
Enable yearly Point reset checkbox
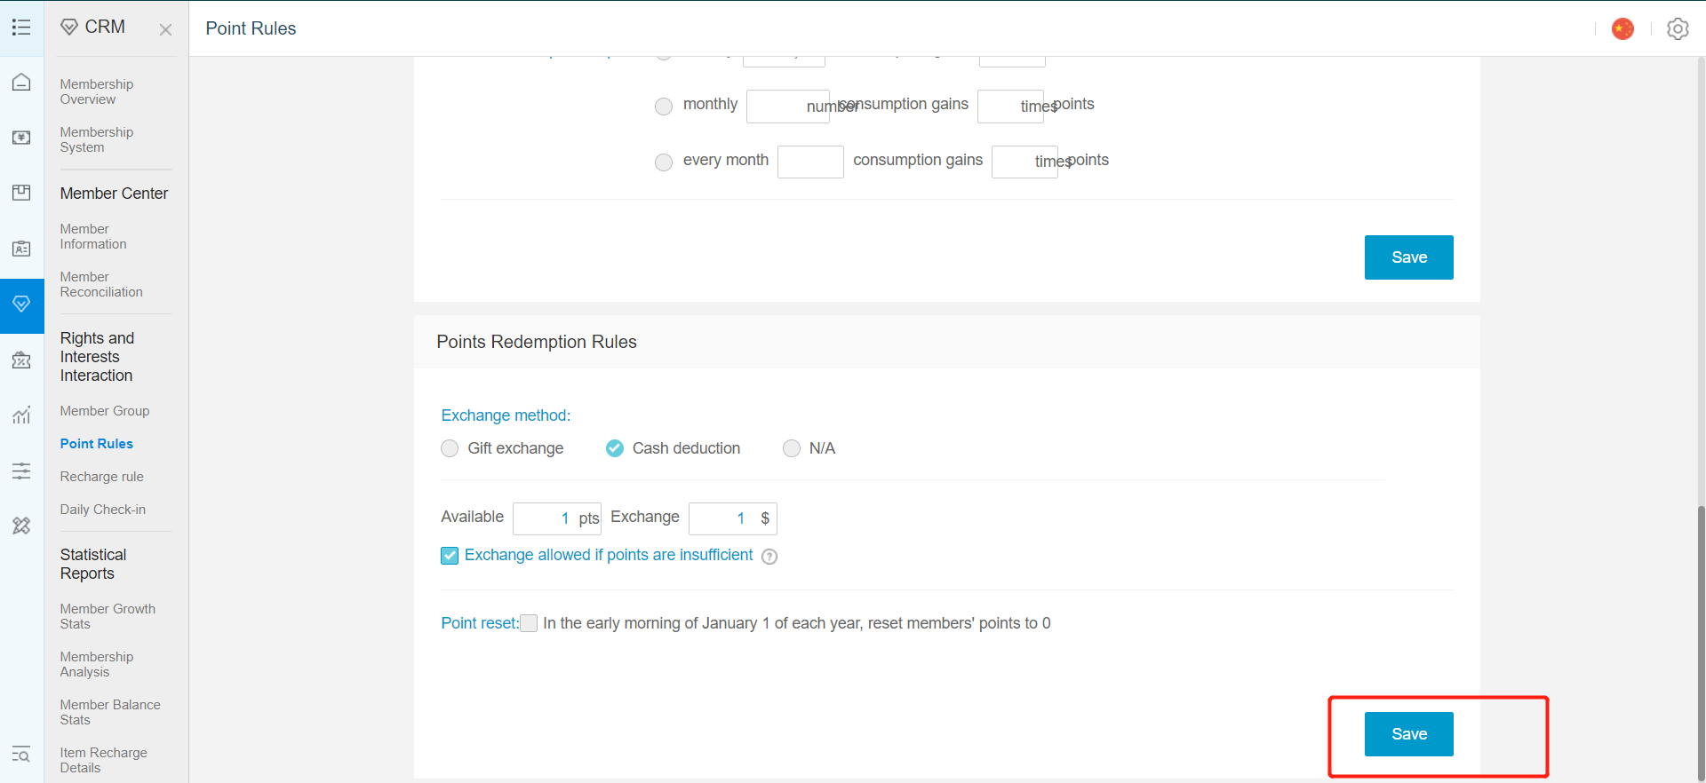coord(529,623)
